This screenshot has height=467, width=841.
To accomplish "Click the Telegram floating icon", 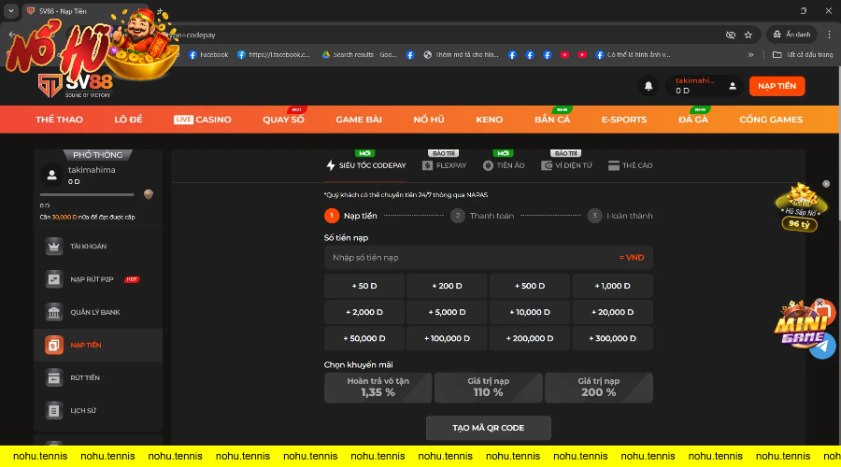I will tap(822, 347).
